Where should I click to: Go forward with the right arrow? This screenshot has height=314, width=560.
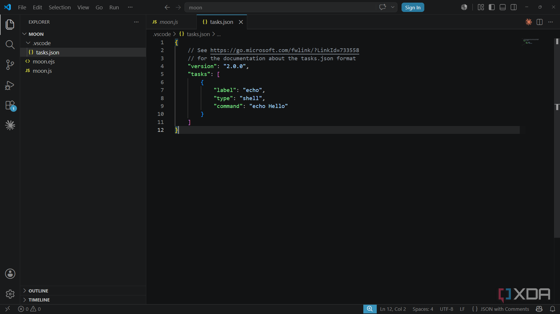coord(178,7)
